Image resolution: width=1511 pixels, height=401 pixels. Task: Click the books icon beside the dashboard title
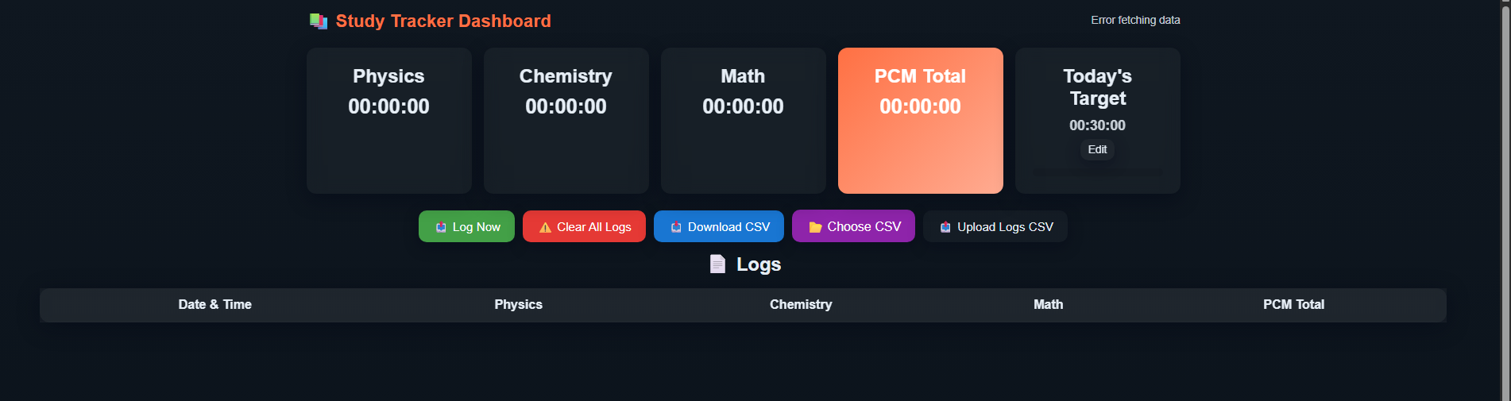[319, 21]
